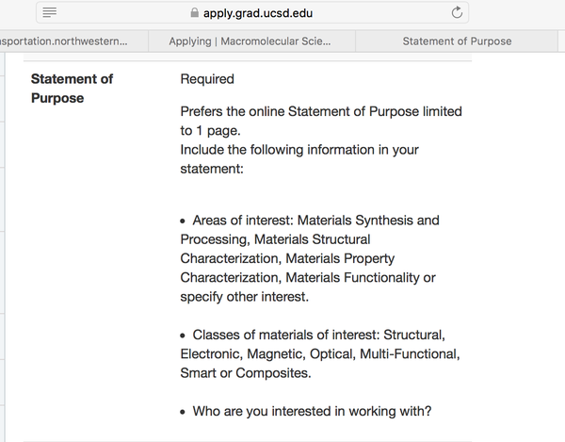Click the Smart or Composites text

pos(246,373)
